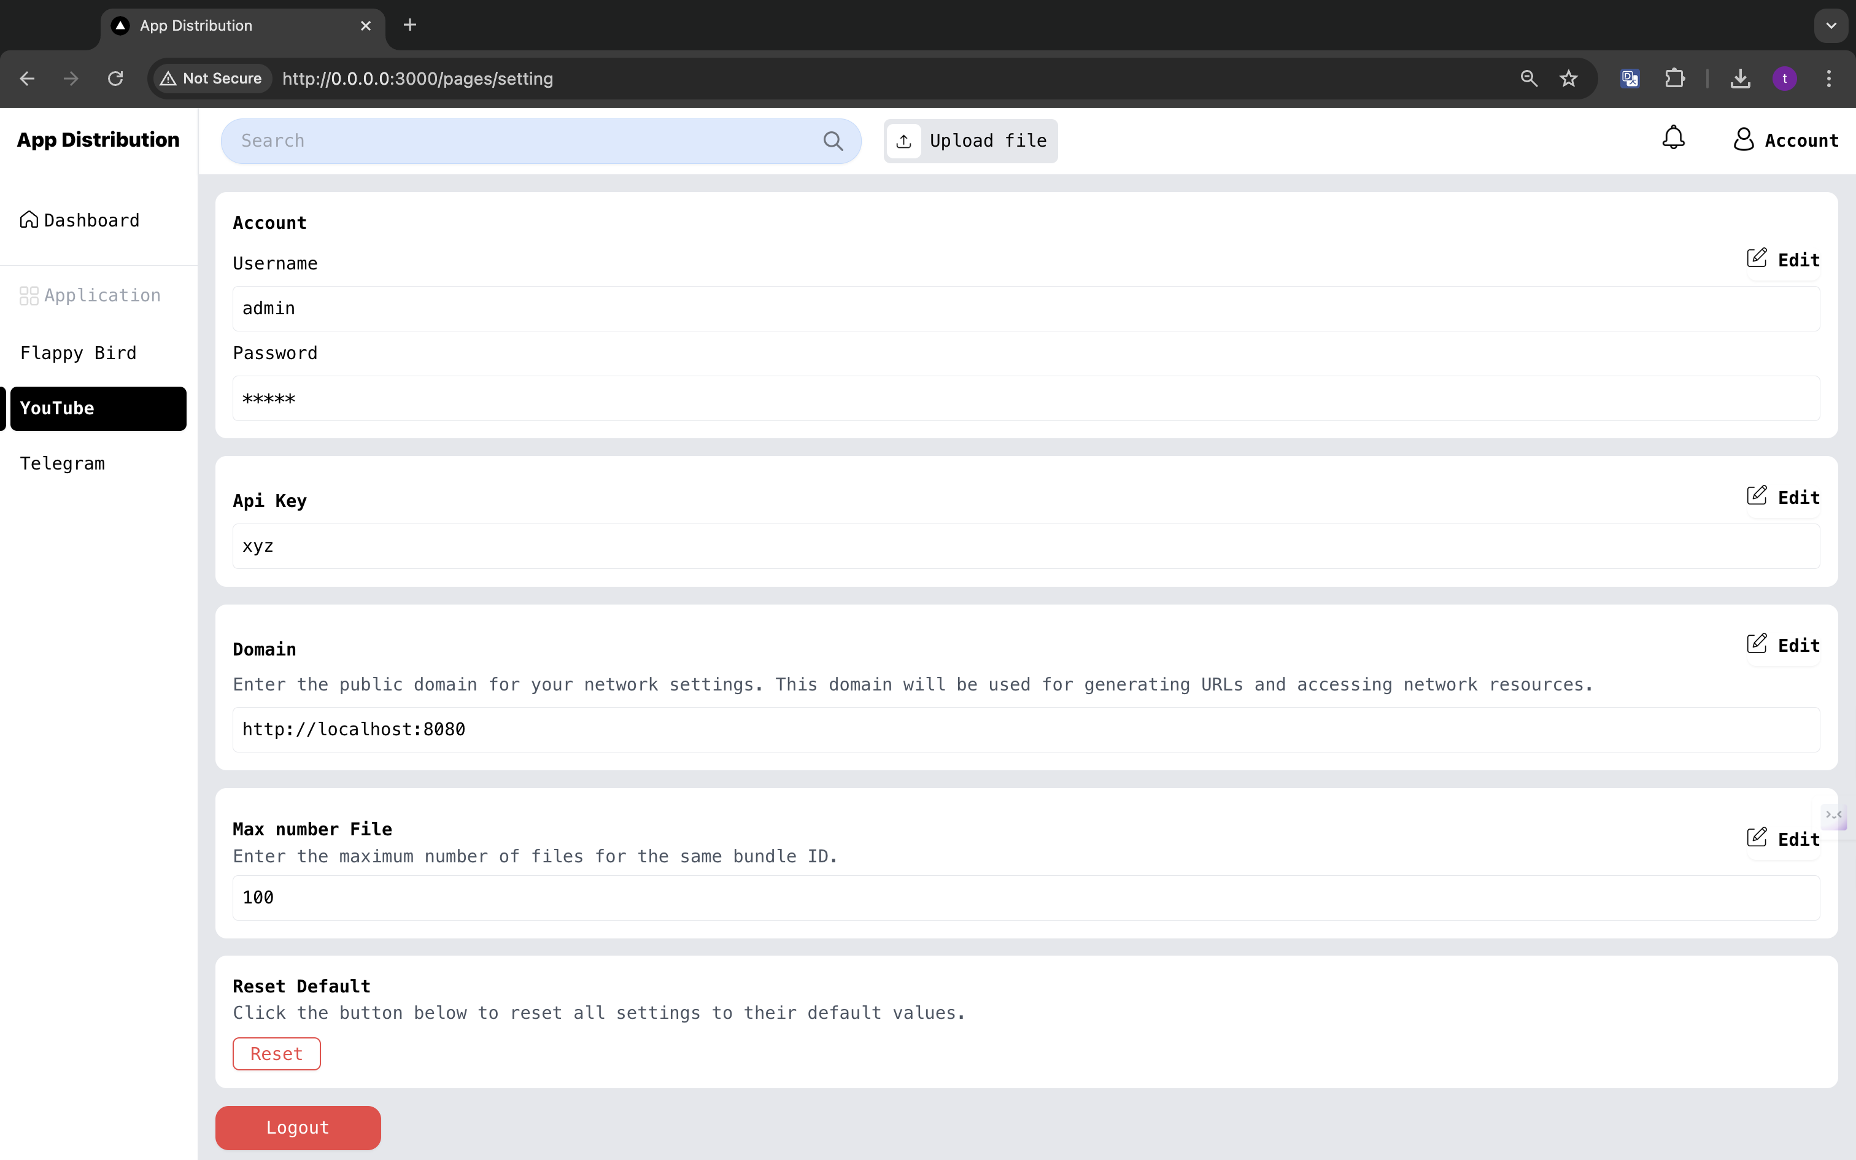Click the Logout button
This screenshot has width=1856, height=1160.
[x=298, y=1127]
